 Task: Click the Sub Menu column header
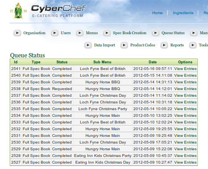(102, 62)
